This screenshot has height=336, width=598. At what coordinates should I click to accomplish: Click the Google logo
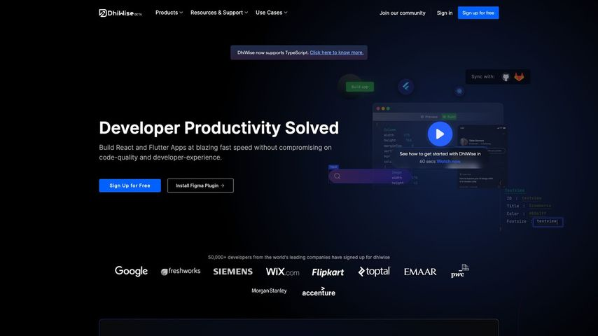[131, 271]
